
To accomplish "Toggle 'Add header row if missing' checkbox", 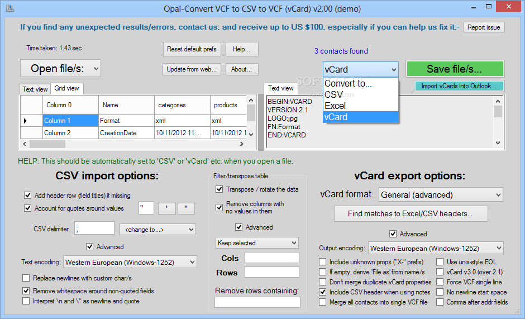I will pyautogui.click(x=27, y=196).
